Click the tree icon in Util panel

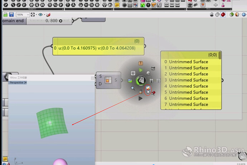pos(190,5)
